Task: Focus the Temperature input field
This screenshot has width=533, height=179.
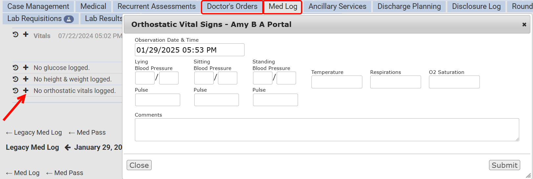Action: (x=336, y=82)
